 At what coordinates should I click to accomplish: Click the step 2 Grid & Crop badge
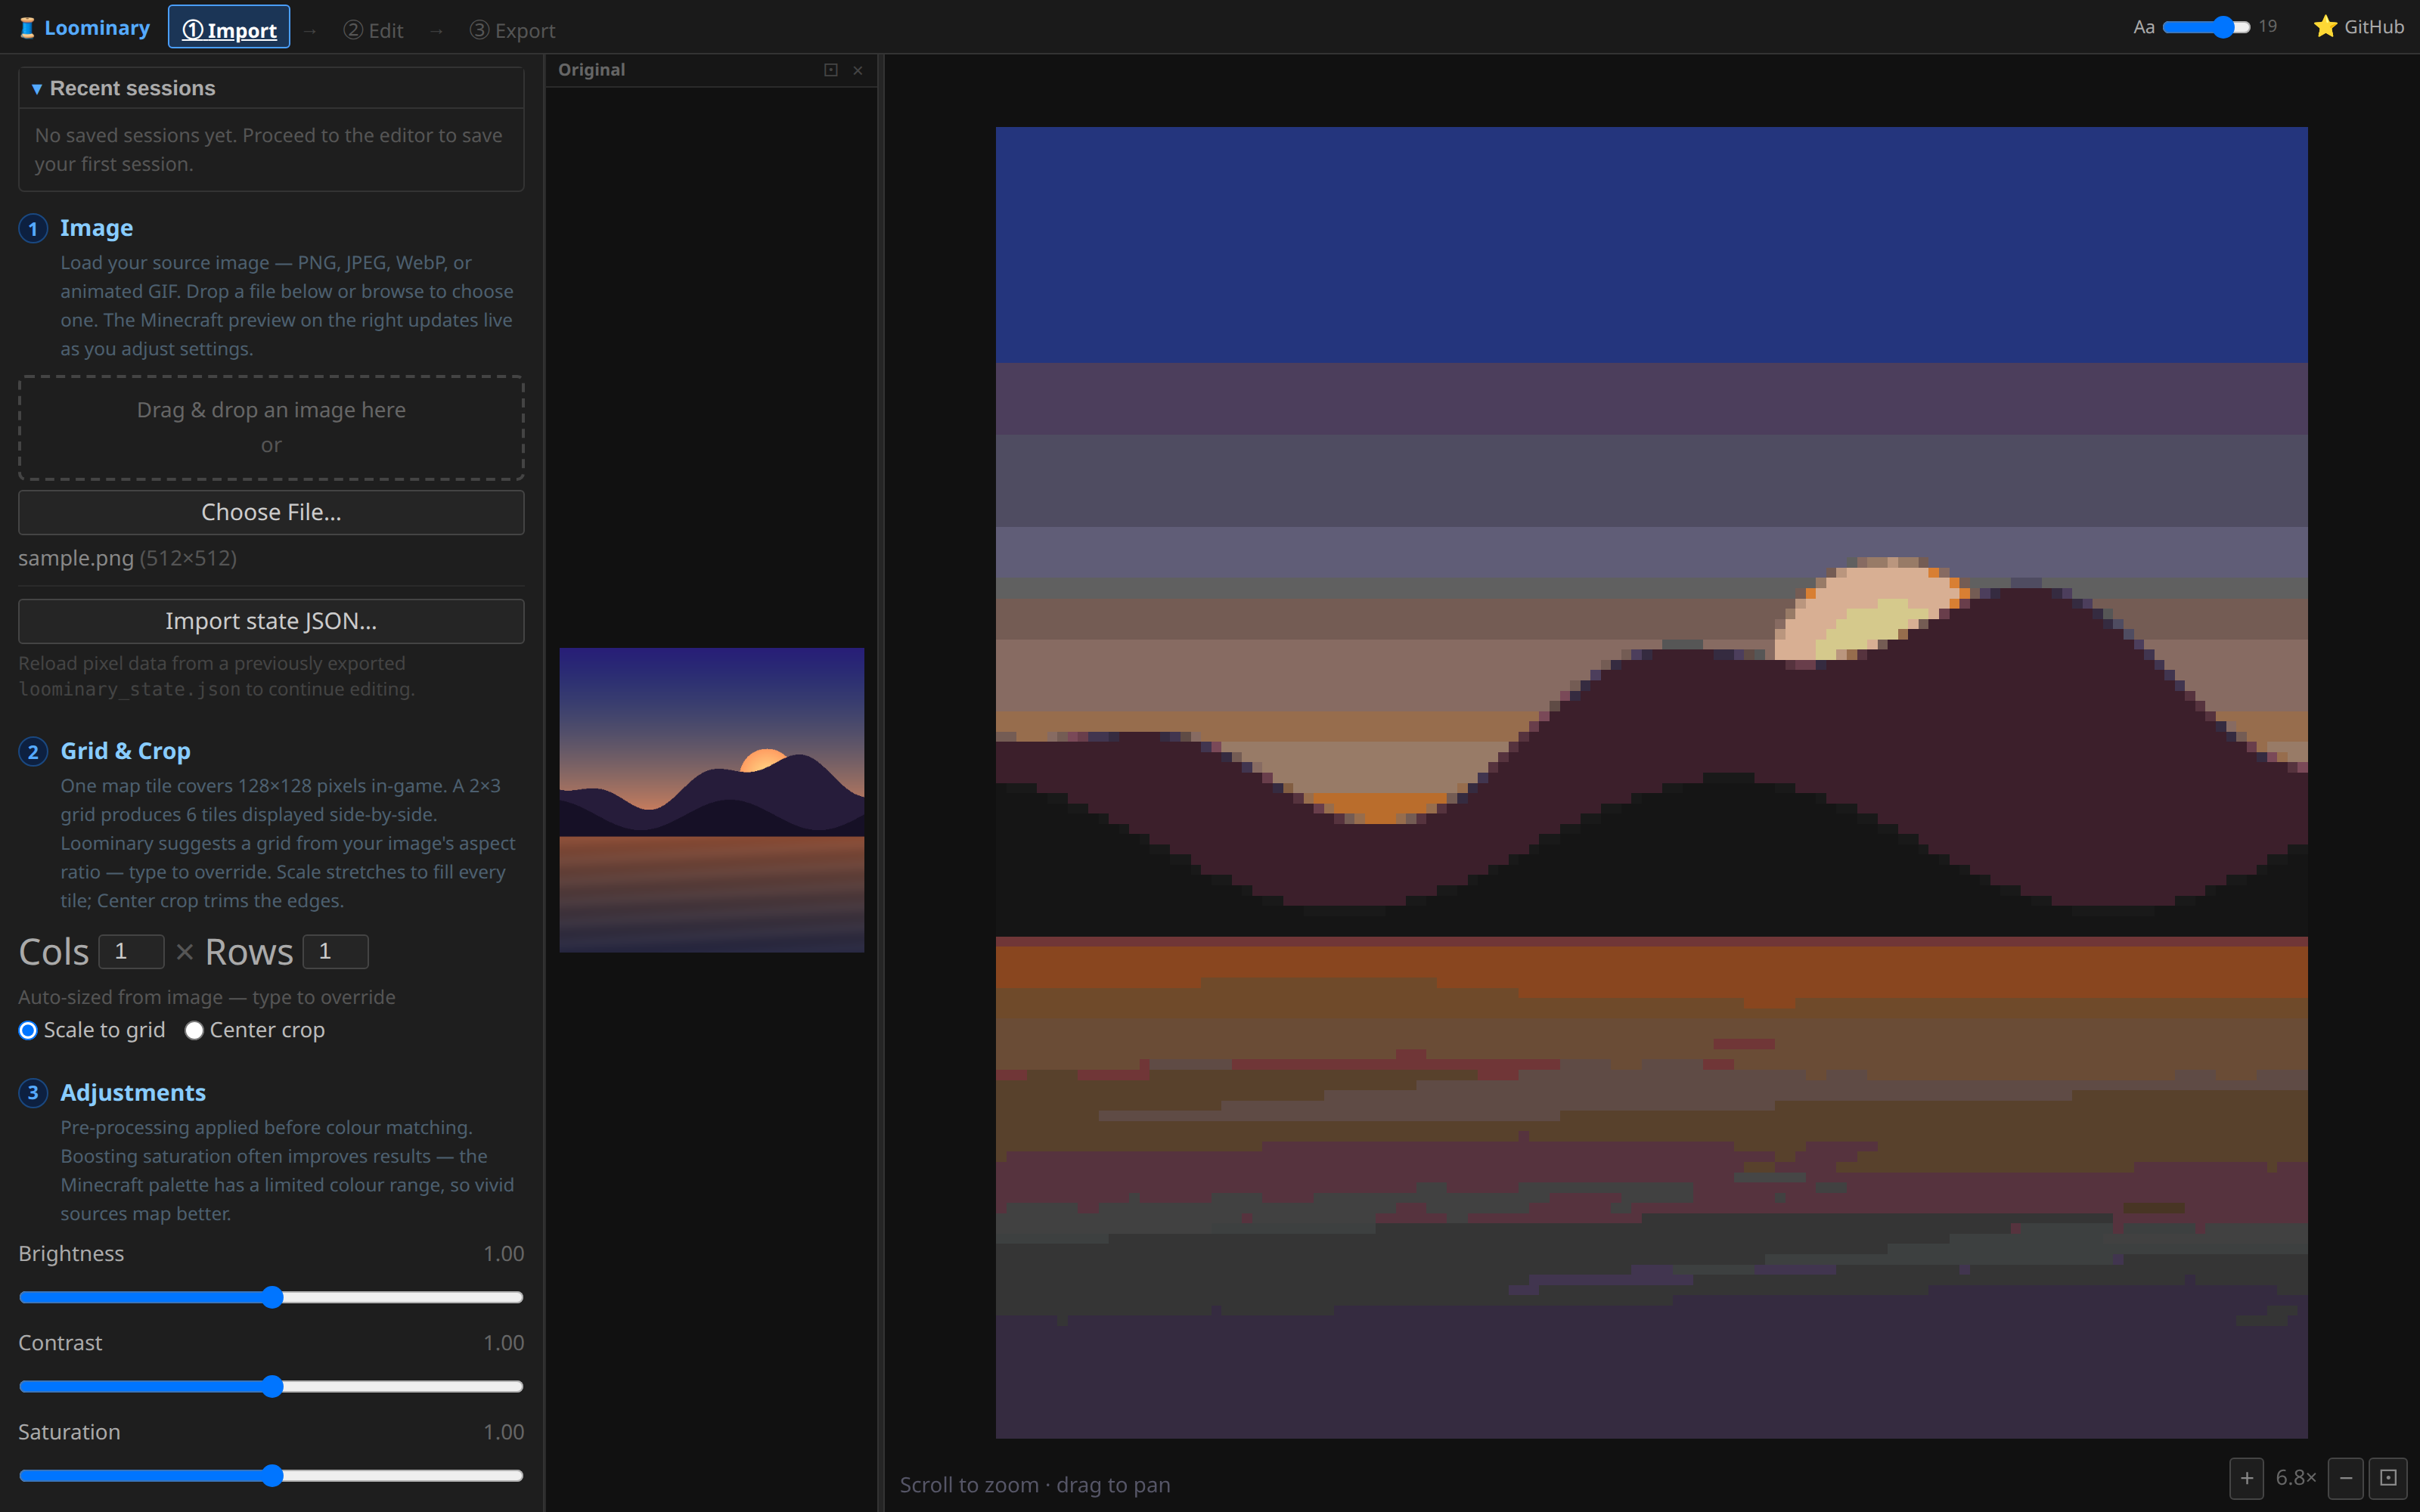[33, 752]
